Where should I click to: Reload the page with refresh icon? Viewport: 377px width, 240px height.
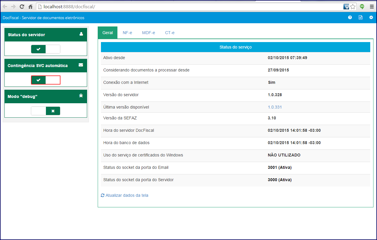22,6
